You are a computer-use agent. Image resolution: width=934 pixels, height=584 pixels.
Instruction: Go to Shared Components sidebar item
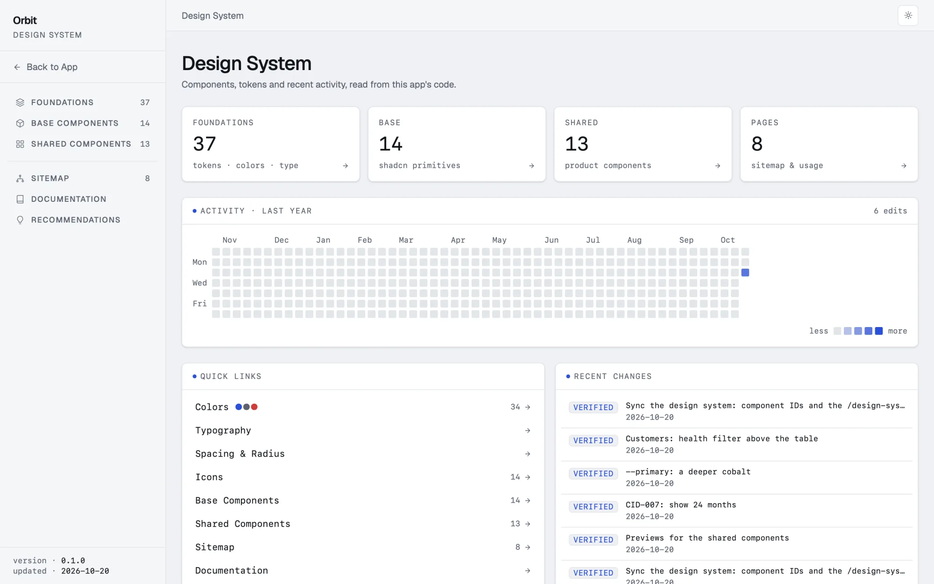pos(83,144)
